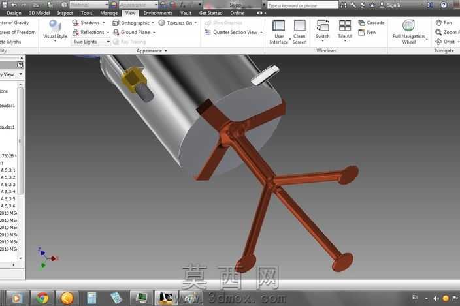The height and width of the screenshot is (306, 460).
Task: Switch to the Get Started tab
Action: [210, 13]
